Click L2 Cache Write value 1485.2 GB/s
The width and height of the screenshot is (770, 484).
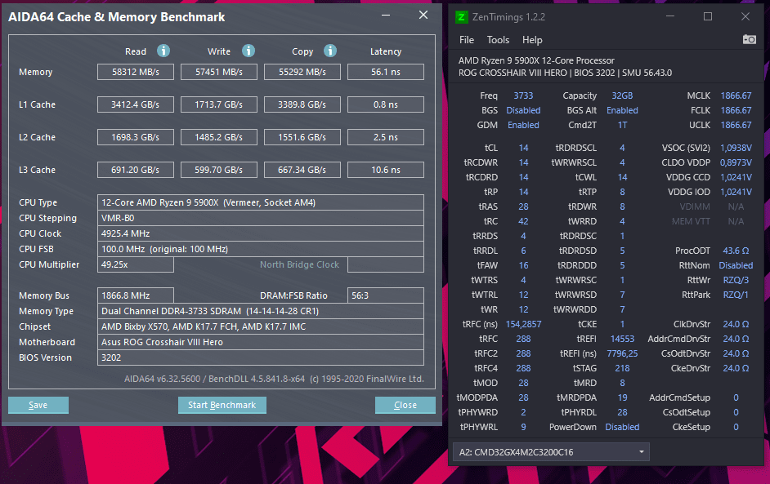(219, 137)
